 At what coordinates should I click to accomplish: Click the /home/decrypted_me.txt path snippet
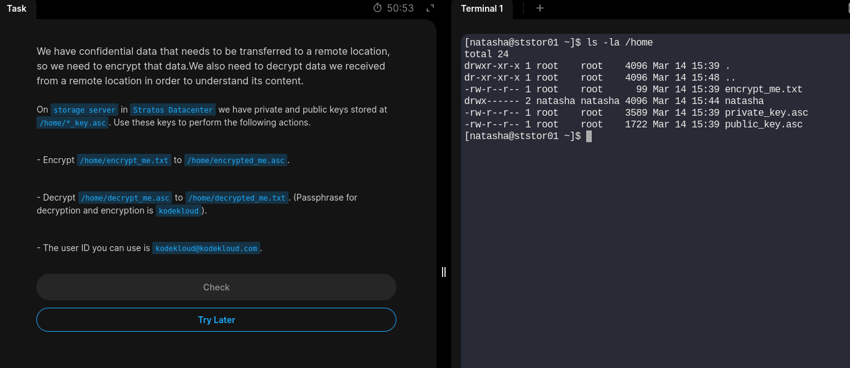click(x=237, y=198)
